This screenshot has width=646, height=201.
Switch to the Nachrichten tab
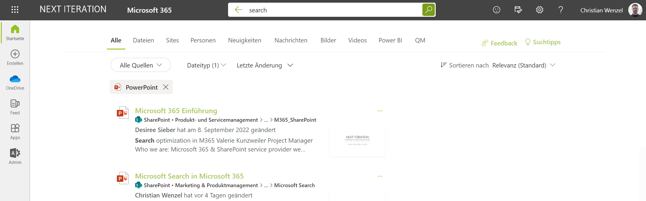click(291, 40)
